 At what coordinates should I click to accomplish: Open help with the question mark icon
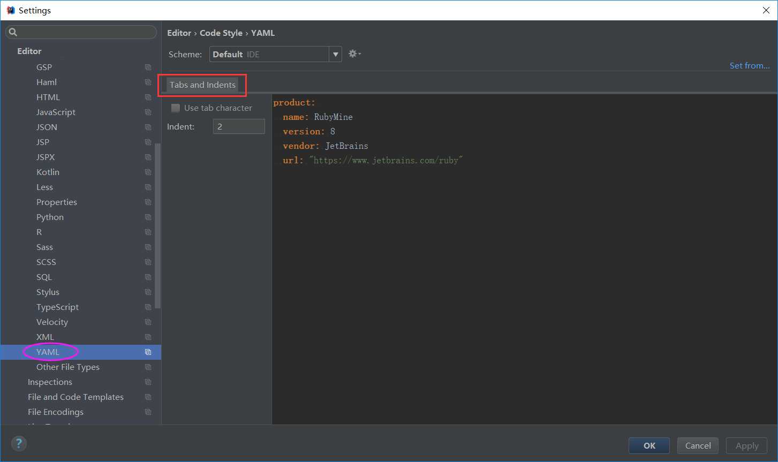click(x=19, y=443)
